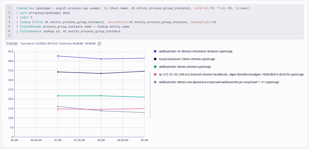The height and width of the screenshot is (149, 309).
Task: Click the teal weblauncher-demo chrome legend dot
Action: pos(155,66)
